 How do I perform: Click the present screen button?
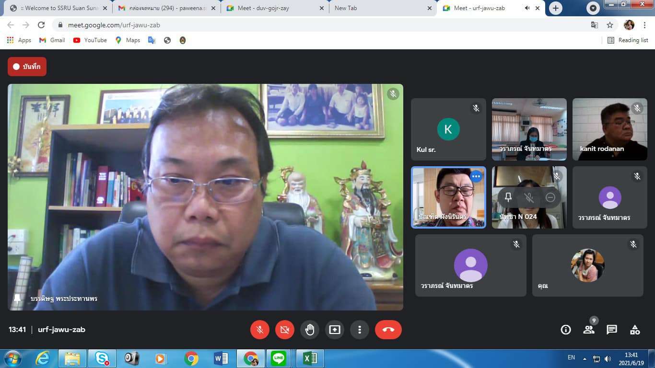pyautogui.click(x=334, y=330)
